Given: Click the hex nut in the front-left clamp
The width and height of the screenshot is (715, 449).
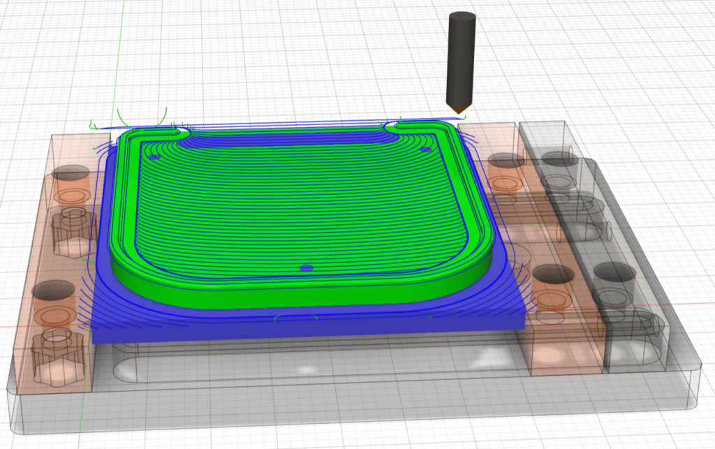Looking at the screenshot, I should pos(57,357).
